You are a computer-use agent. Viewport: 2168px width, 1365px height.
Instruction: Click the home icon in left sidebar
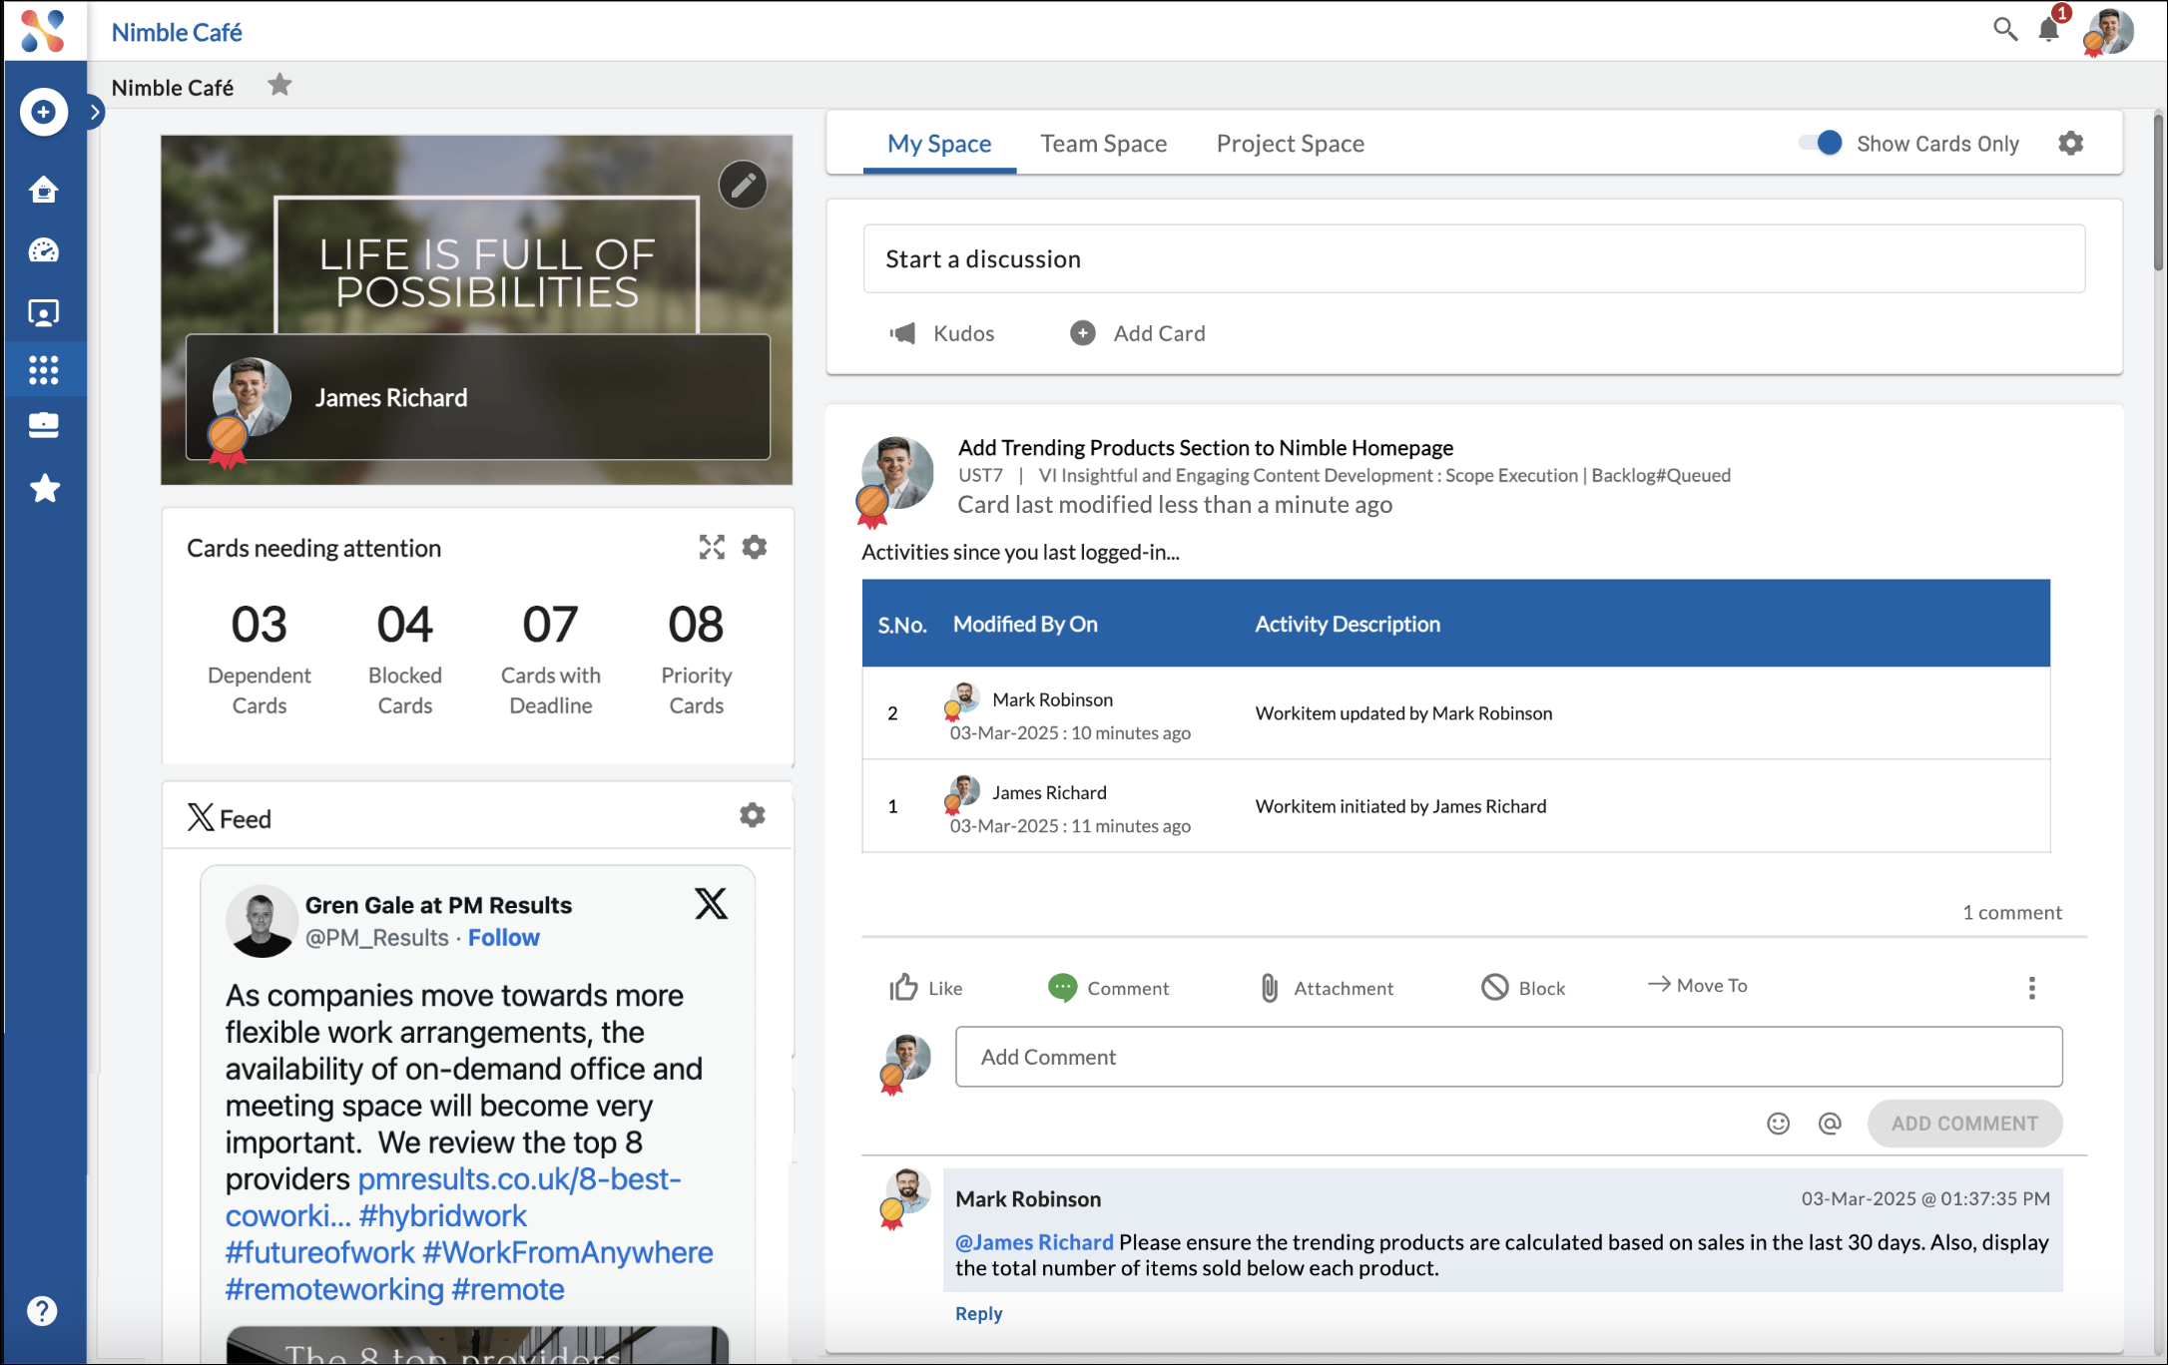click(x=43, y=190)
